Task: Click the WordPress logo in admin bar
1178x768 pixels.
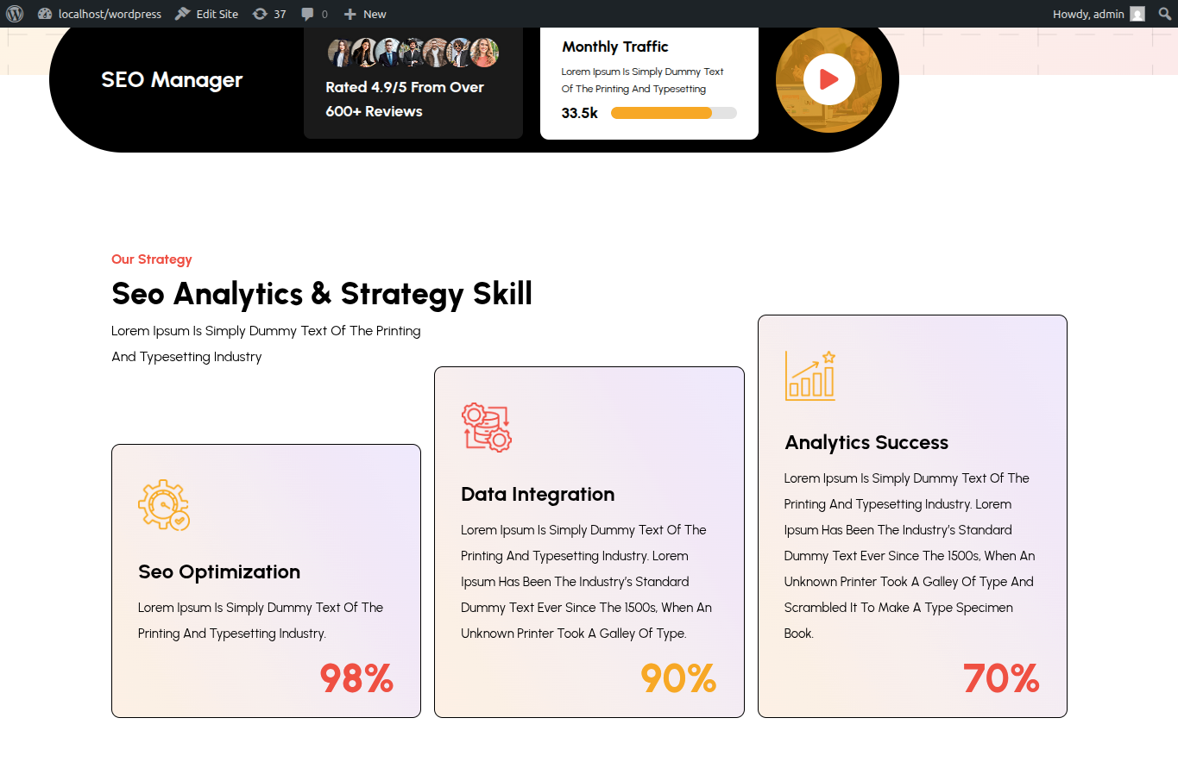Action: click(x=15, y=14)
